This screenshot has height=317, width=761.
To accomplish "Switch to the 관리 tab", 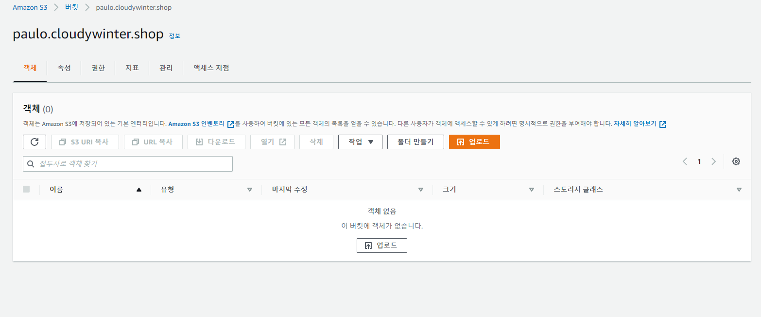I will click(x=166, y=68).
